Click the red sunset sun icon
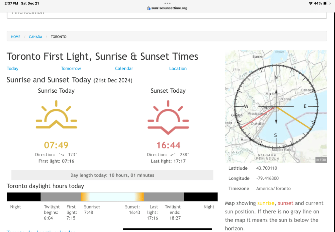 168,117
